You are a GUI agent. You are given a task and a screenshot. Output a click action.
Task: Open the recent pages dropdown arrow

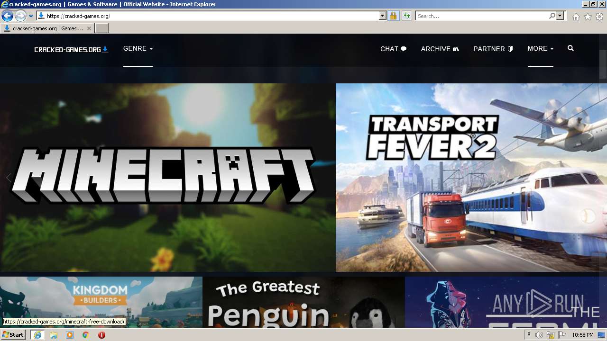click(x=31, y=16)
